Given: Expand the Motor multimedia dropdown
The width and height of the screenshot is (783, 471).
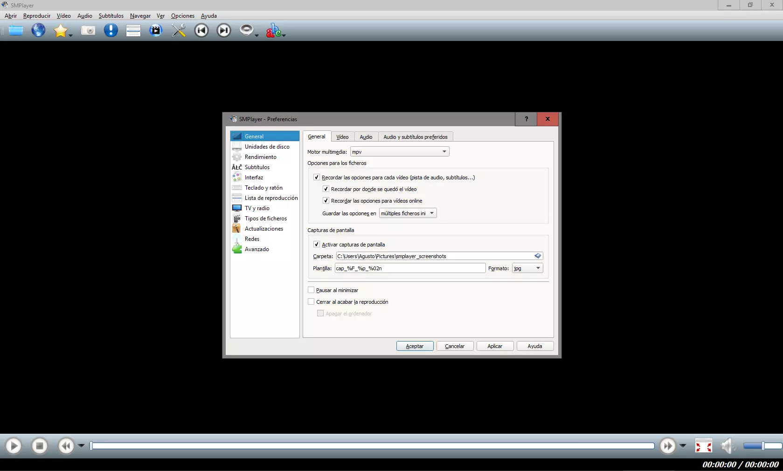Looking at the screenshot, I should [400, 152].
